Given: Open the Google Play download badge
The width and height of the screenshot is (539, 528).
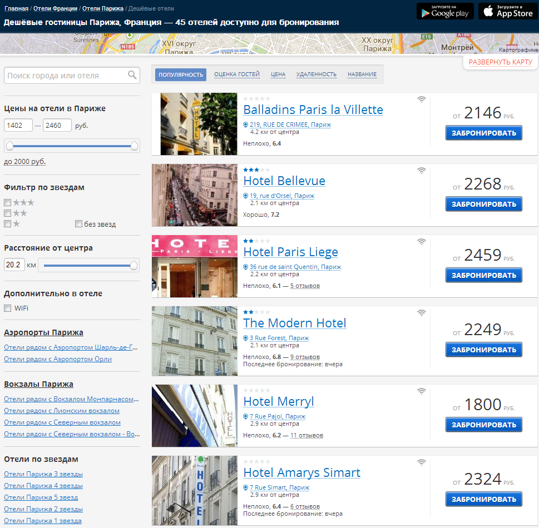Looking at the screenshot, I should pos(445,11).
